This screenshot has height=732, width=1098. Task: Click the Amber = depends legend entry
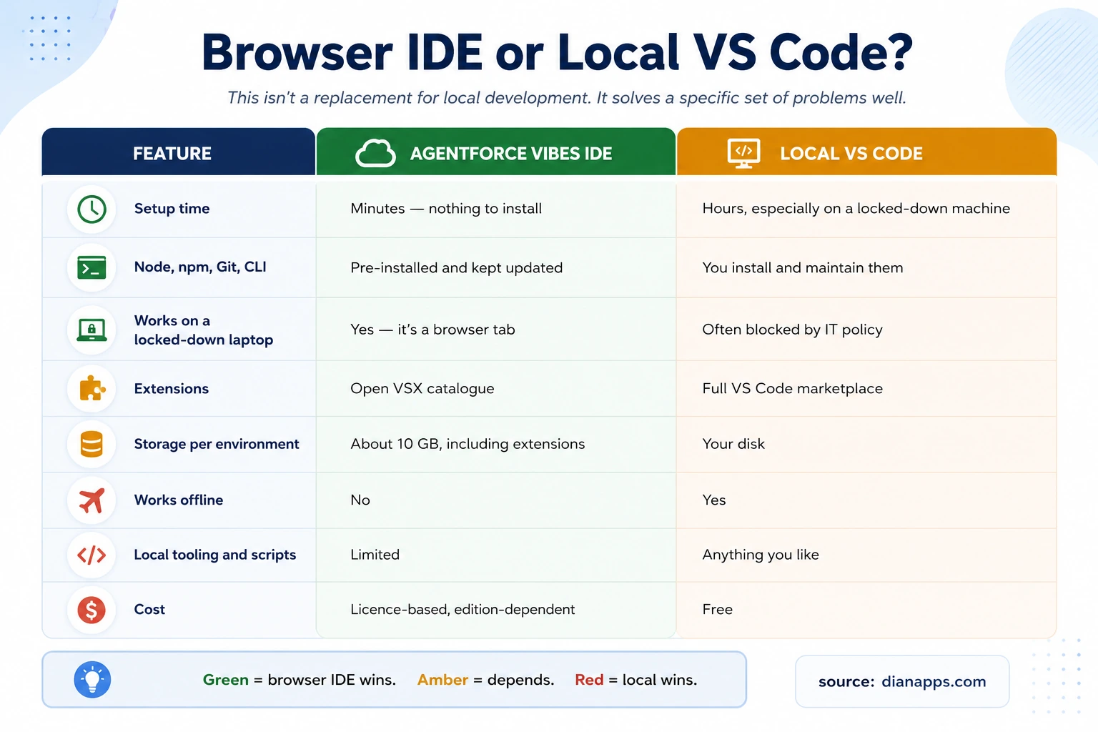point(485,680)
